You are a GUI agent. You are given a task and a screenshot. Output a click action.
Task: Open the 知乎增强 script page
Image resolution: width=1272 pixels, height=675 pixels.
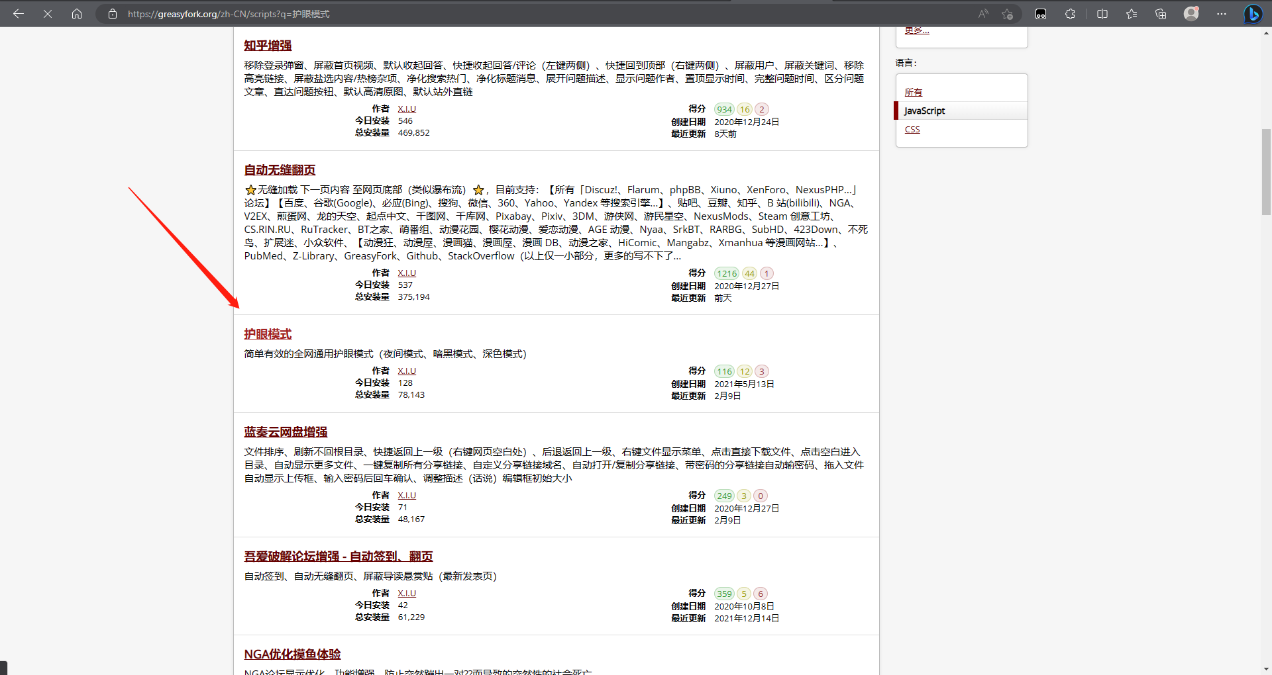pos(268,46)
